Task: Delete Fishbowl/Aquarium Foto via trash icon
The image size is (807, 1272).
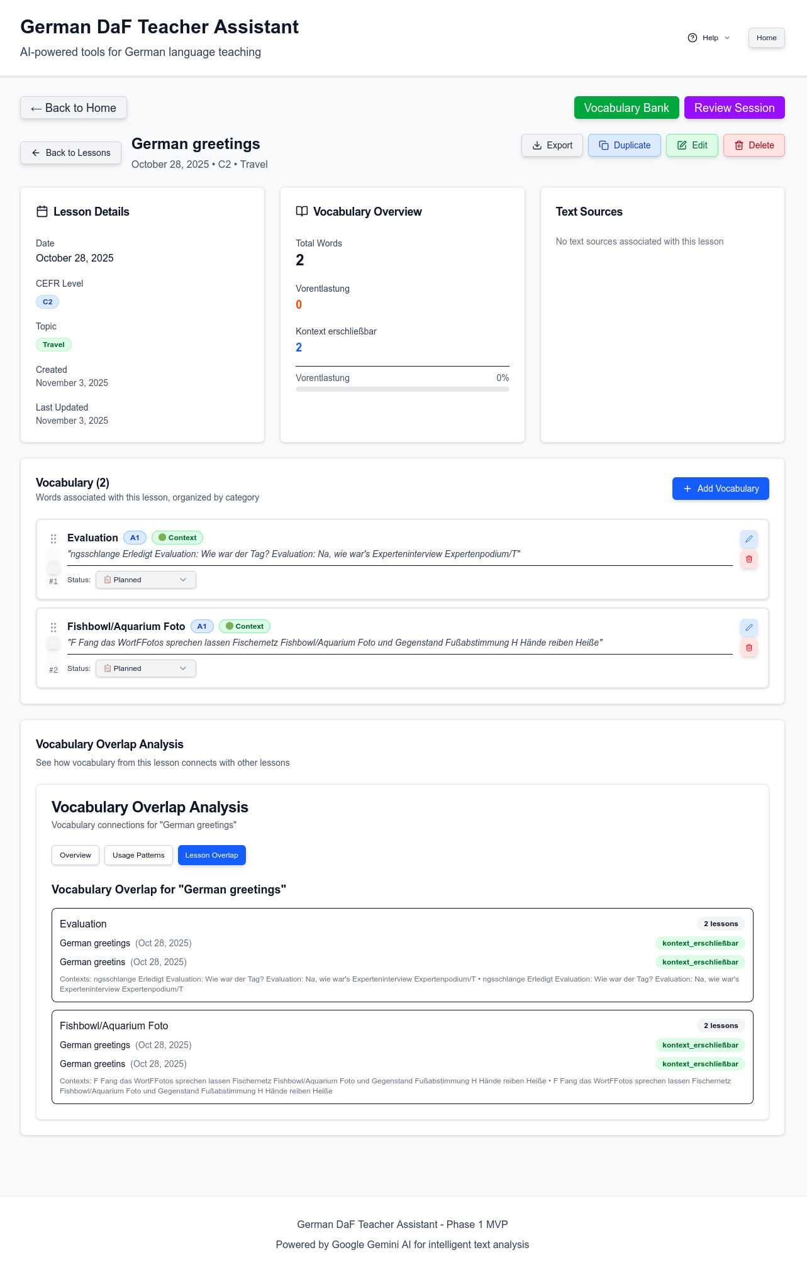Action: 749,648
